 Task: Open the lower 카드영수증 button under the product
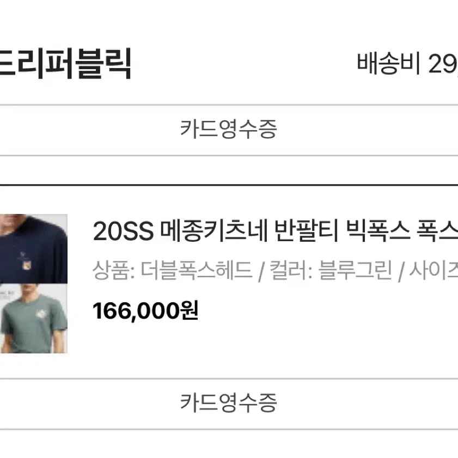click(x=228, y=404)
